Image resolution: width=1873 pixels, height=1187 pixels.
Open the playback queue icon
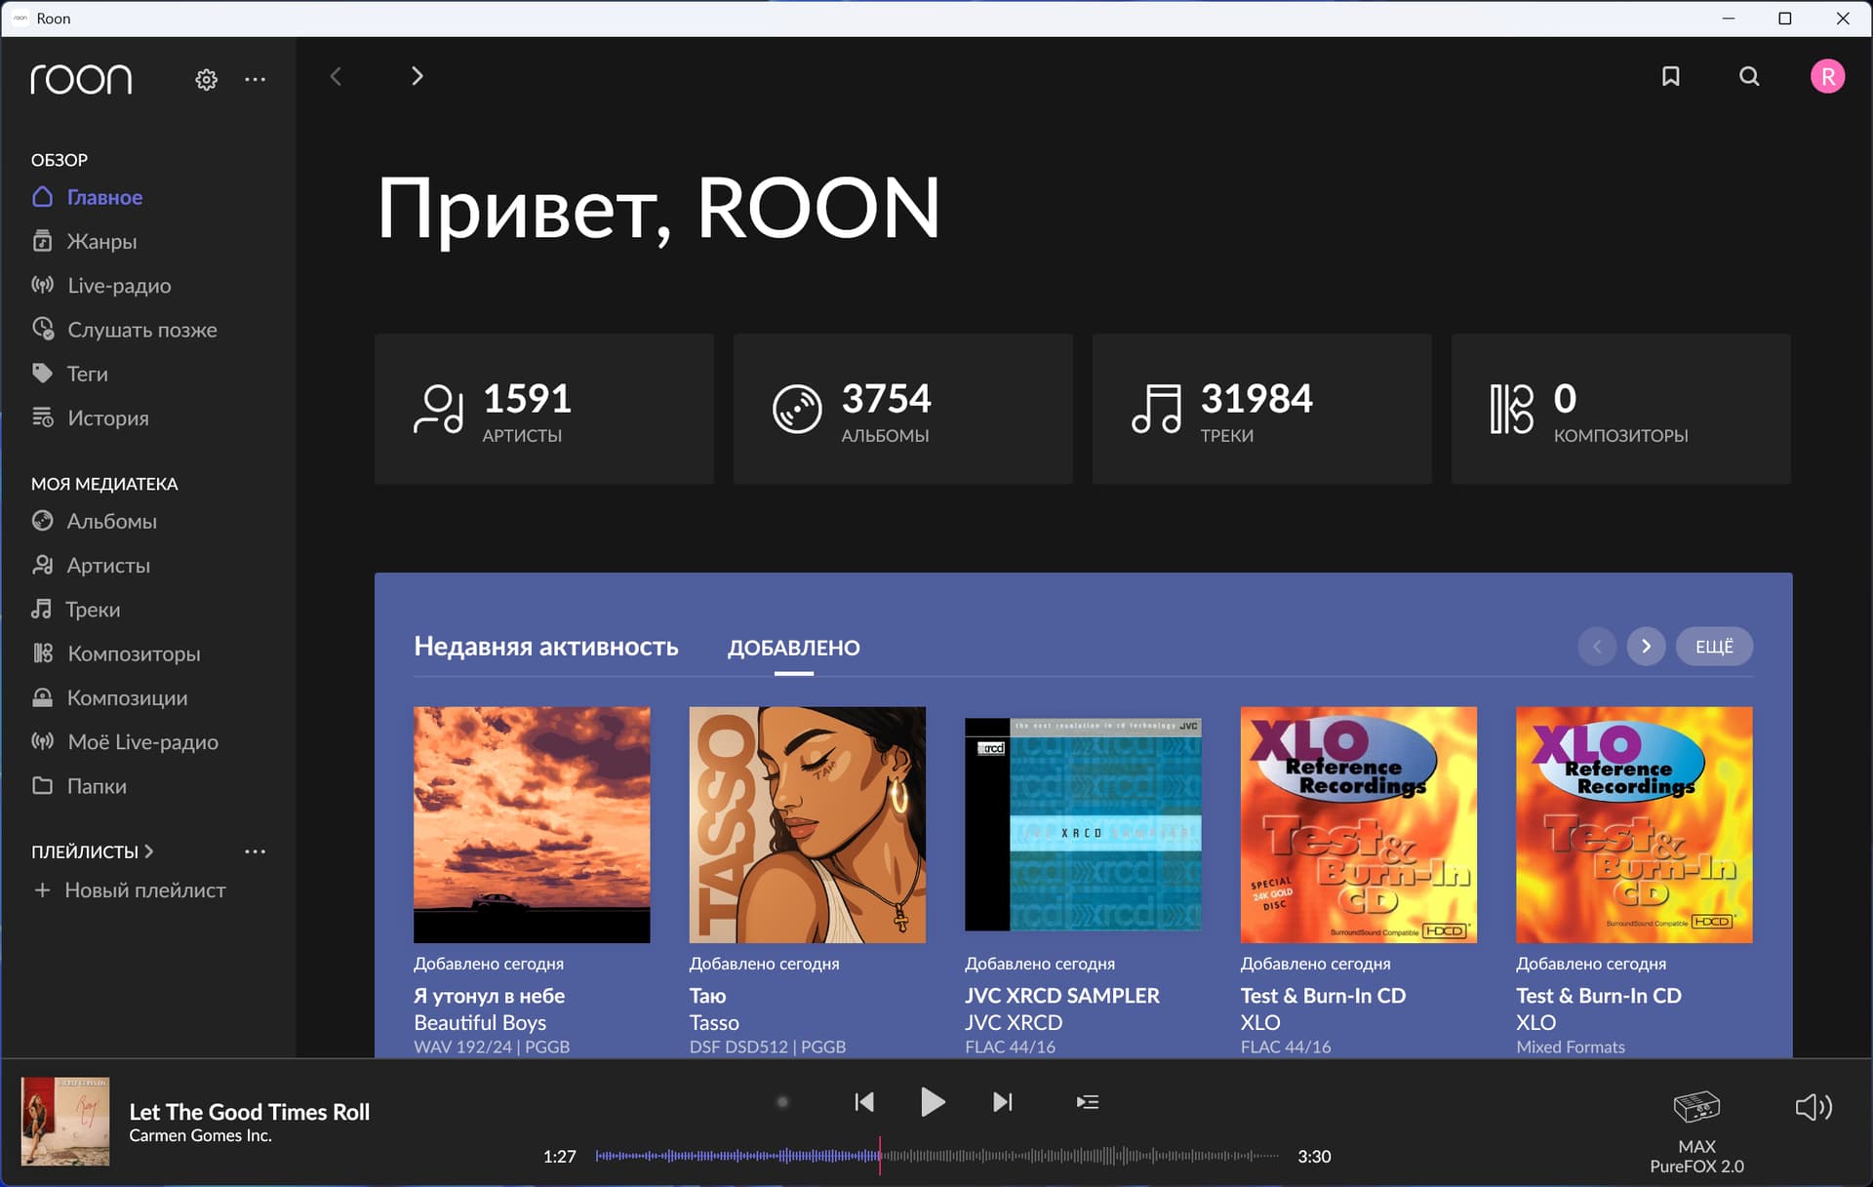click(1087, 1102)
